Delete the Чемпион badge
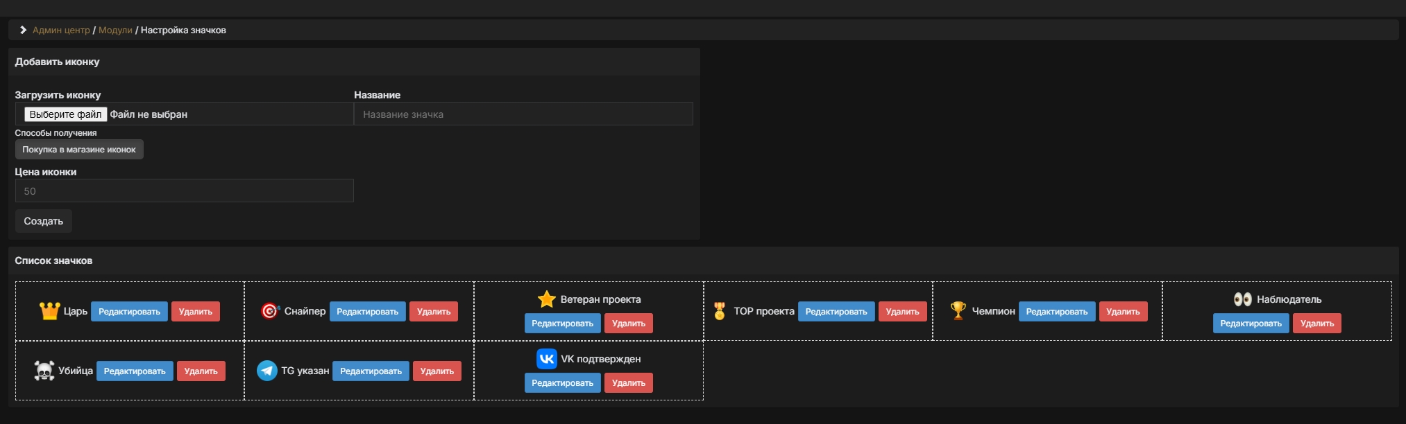Image resolution: width=1406 pixels, height=424 pixels. tap(1123, 312)
